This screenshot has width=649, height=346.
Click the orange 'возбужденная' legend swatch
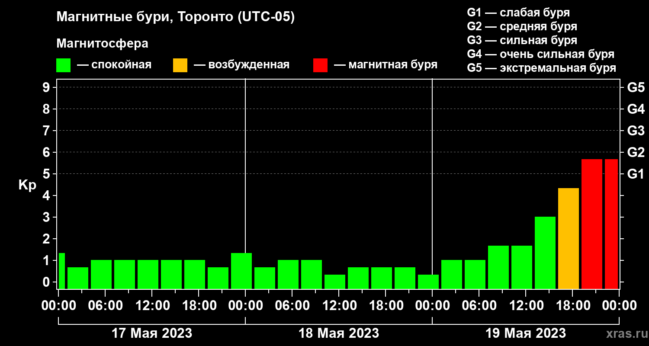click(x=180, y=65)
